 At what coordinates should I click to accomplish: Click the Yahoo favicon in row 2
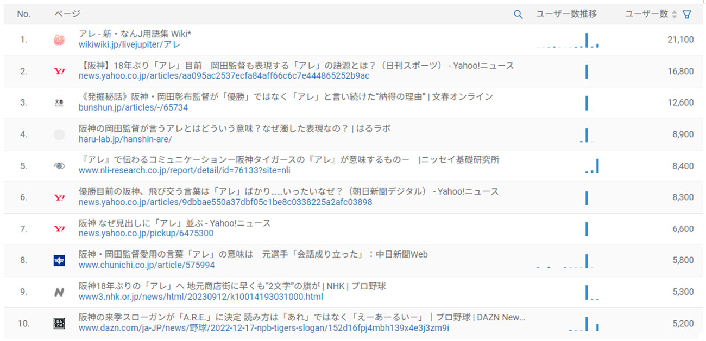tap(59, 71)
